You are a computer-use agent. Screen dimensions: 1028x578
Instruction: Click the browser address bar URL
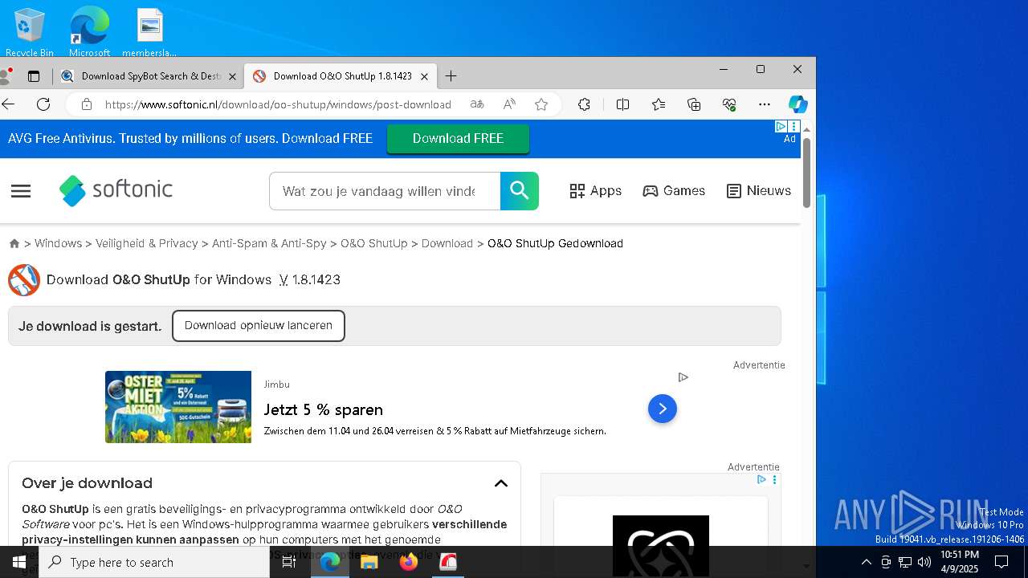pyautogui.click(x=278, y=104)
